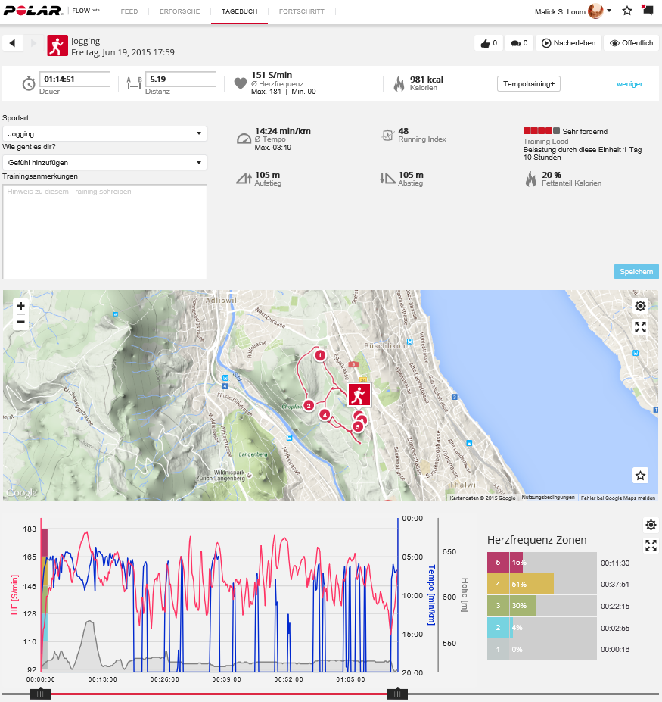The image size is (662, 702).
Task: Expand map to fullscreen
Action: pyautogui.click(x=641, y=327)
